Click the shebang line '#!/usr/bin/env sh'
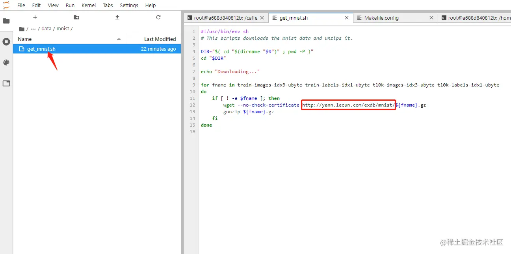 coord(225,31)
